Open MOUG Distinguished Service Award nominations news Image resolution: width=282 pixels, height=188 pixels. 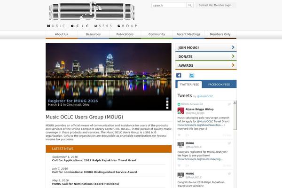pos(94,172)
